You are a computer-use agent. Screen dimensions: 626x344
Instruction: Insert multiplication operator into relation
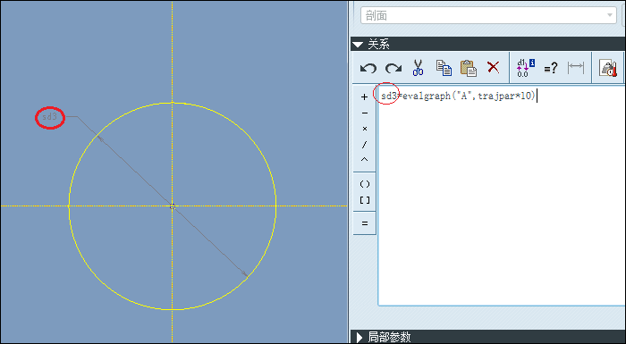365,129
